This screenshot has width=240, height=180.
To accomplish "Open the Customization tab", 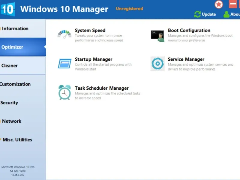I will (x=23, y=84).
